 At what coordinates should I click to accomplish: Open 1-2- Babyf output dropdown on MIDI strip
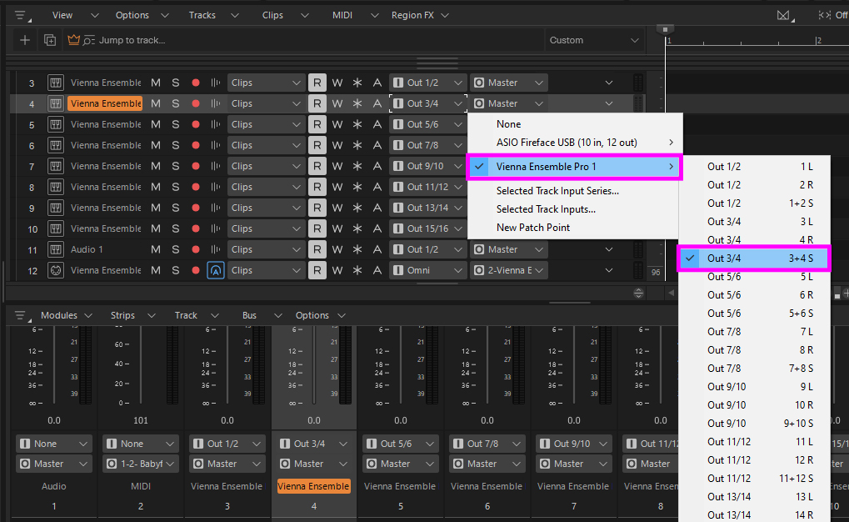(140, 464)
